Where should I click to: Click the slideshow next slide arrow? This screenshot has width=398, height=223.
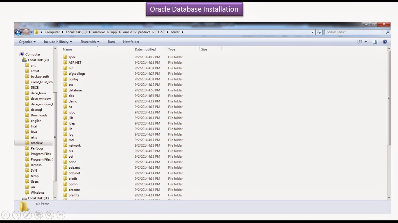point(17,215)
